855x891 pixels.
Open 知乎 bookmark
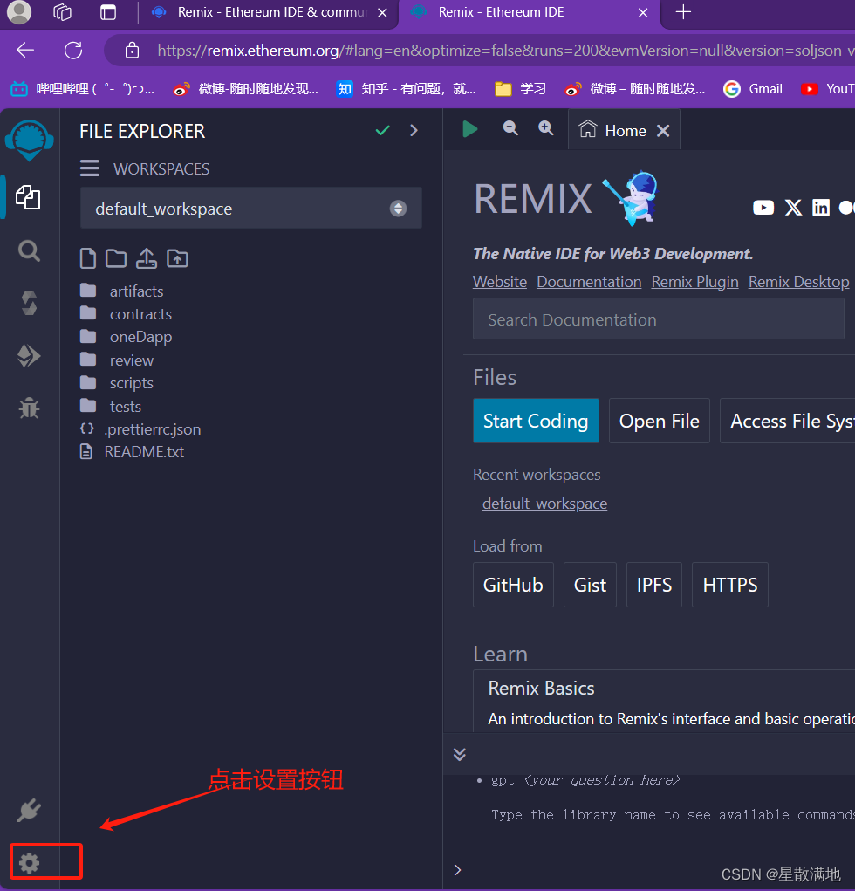tap(406, 89)
